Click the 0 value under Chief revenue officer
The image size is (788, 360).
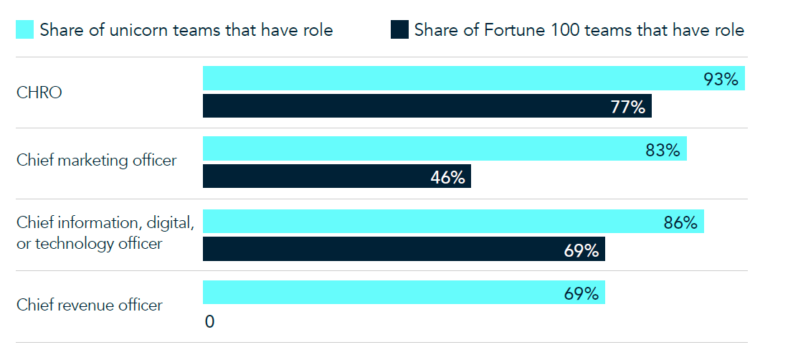(209, 322)
